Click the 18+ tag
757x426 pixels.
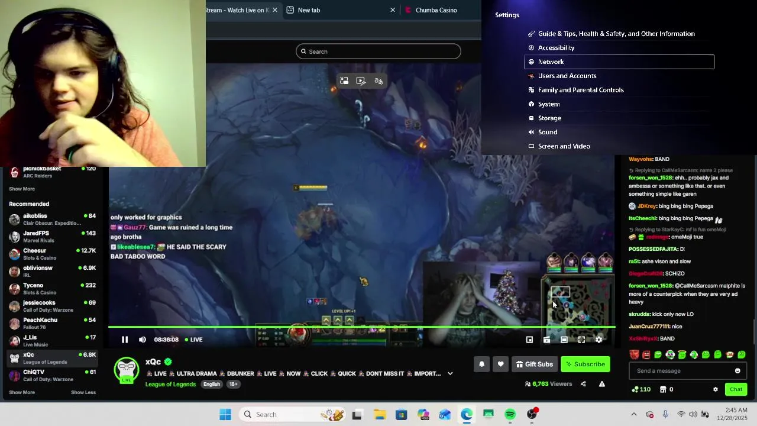pos(233,384)
